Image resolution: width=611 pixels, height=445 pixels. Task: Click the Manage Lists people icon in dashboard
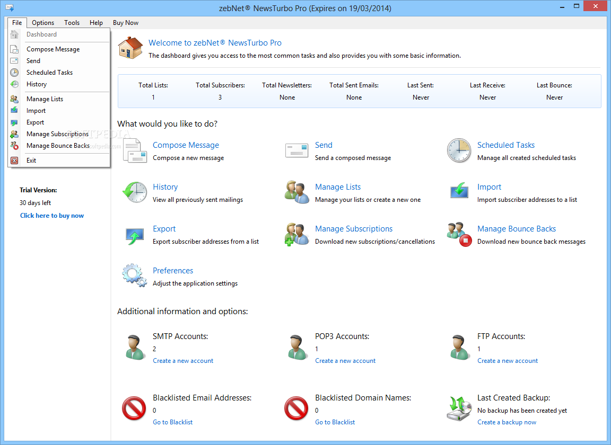click(296, 192)
